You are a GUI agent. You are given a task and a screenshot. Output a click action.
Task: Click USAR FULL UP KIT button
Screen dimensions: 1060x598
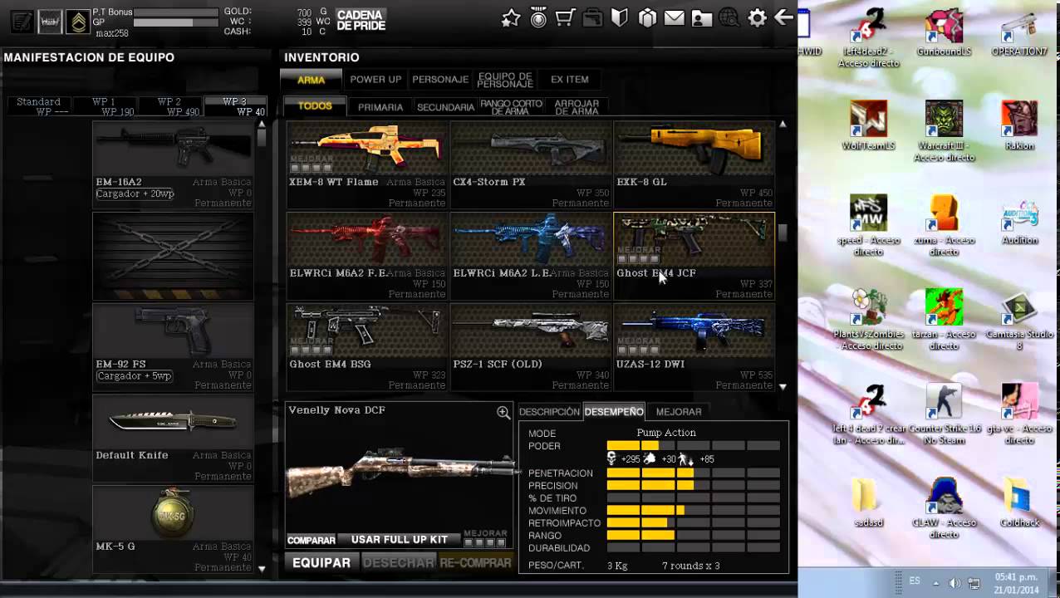pos(400,540)
